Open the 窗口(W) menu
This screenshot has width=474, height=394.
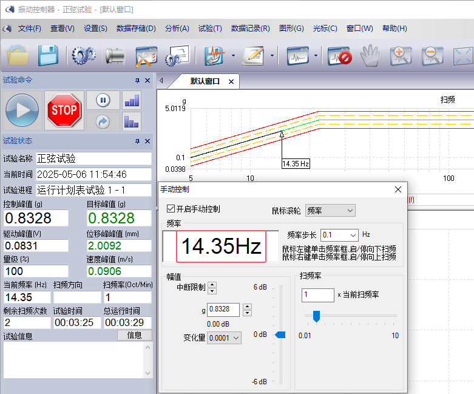click(x=360, y=29)
